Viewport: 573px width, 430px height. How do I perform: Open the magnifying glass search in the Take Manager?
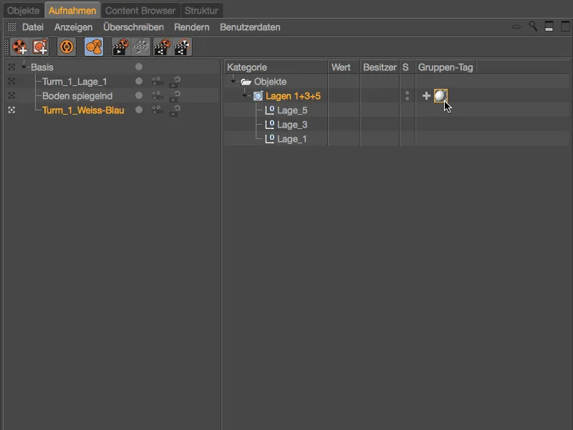533,26
